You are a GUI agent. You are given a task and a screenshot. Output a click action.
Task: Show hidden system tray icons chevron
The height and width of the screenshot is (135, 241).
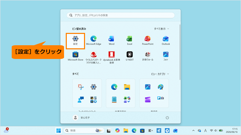coord(193,131)
